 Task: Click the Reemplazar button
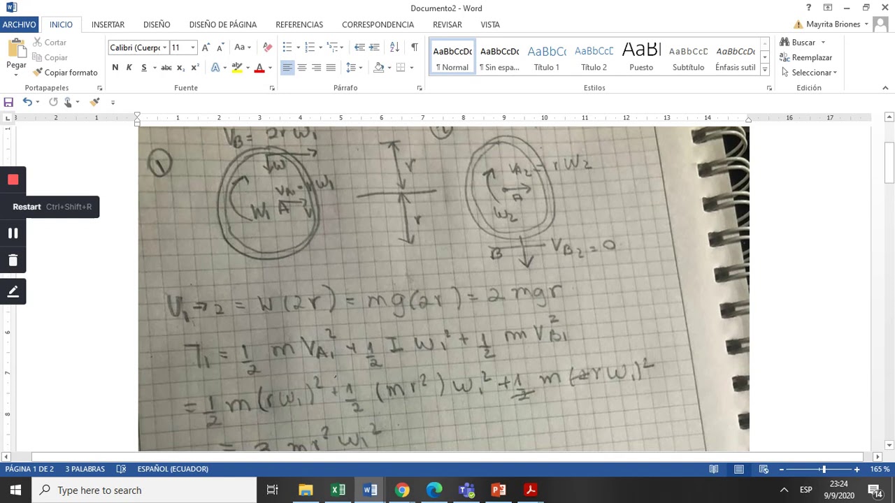click(806, 58)
